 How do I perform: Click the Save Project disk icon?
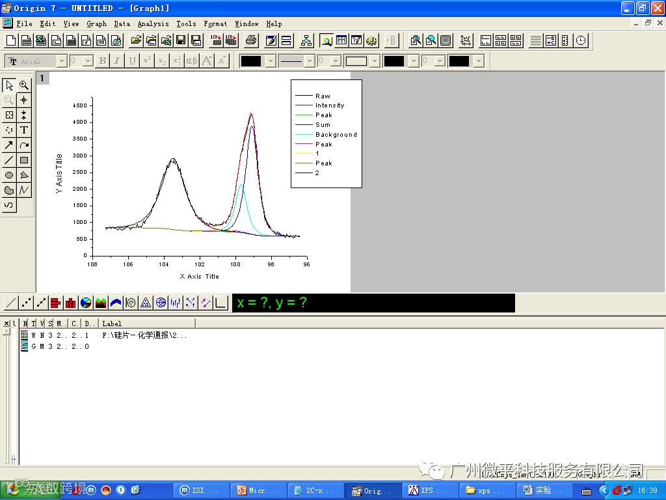pyautogui.click(x=181, y=40)
